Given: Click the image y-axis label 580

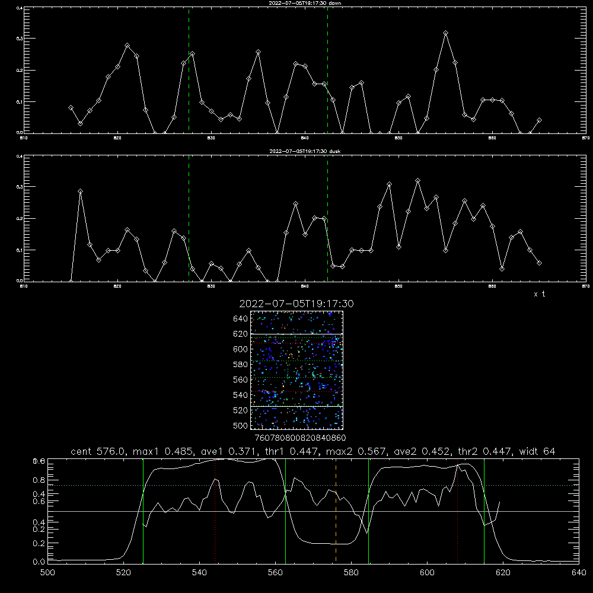Looking at the screenshot, I should click(241, 365).
